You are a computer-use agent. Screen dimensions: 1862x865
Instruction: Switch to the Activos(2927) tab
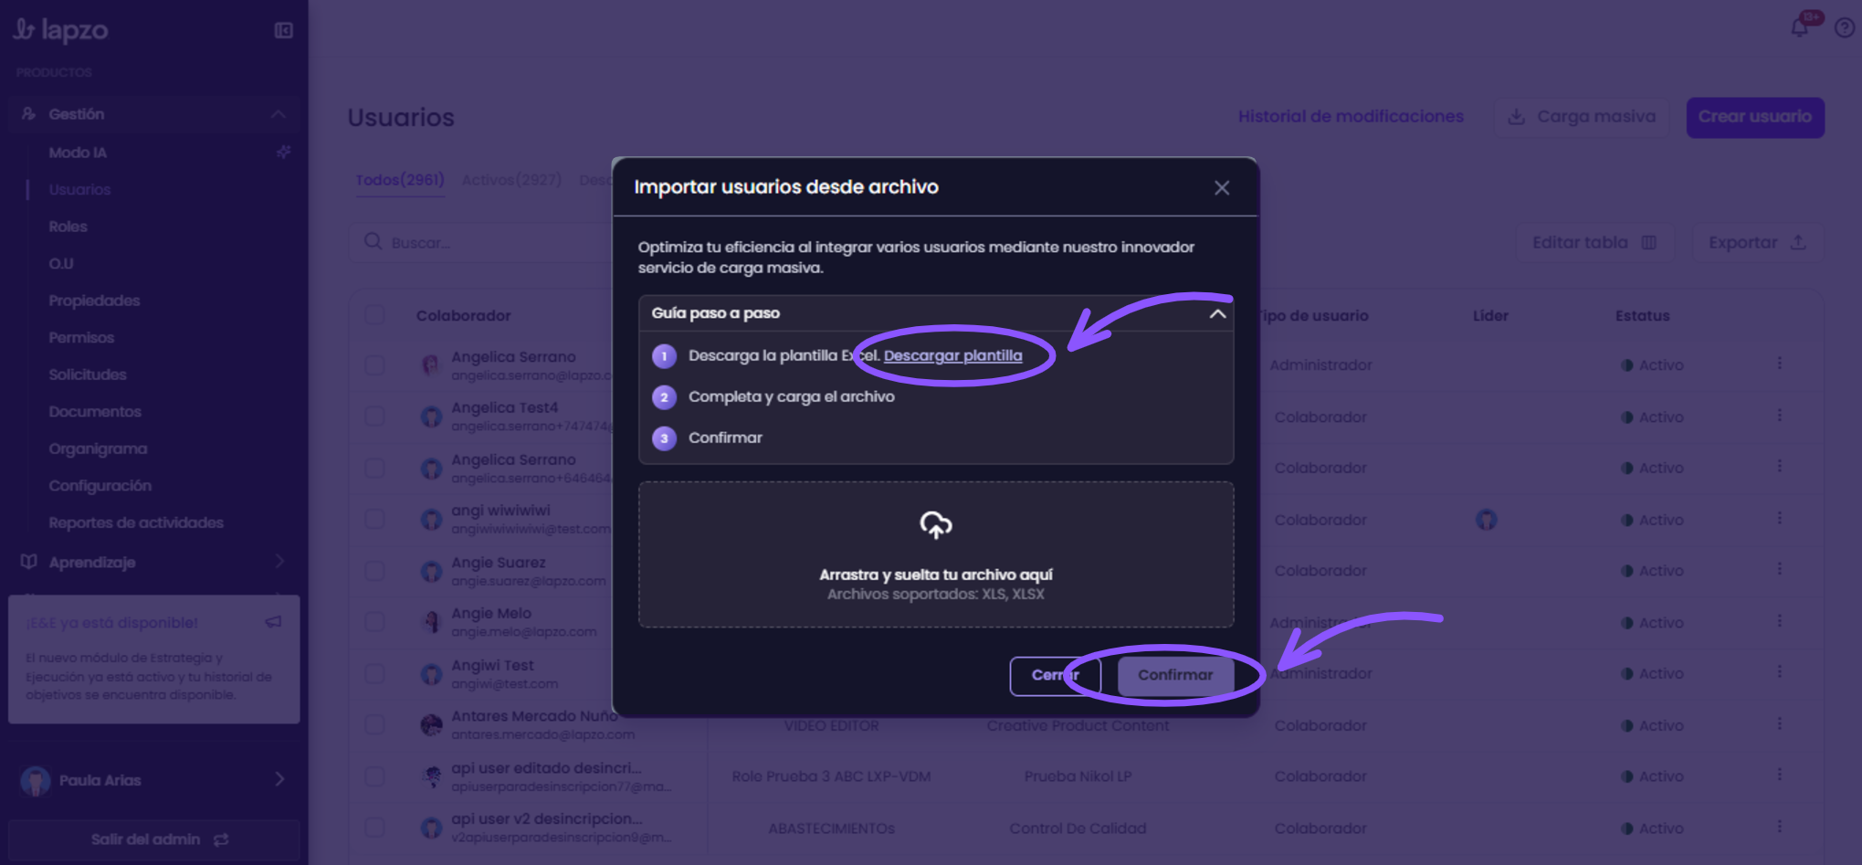click(511, 180)
